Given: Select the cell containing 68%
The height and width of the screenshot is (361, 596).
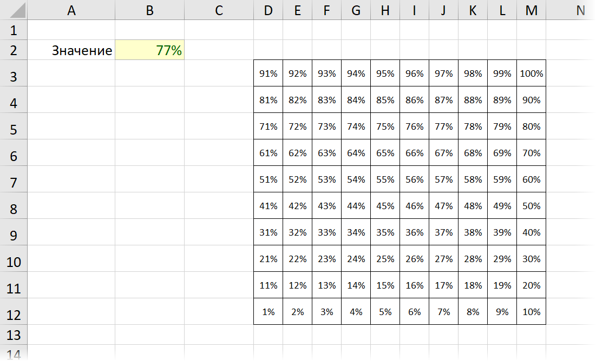Looking at the screenshot, I should coord(473,152).
